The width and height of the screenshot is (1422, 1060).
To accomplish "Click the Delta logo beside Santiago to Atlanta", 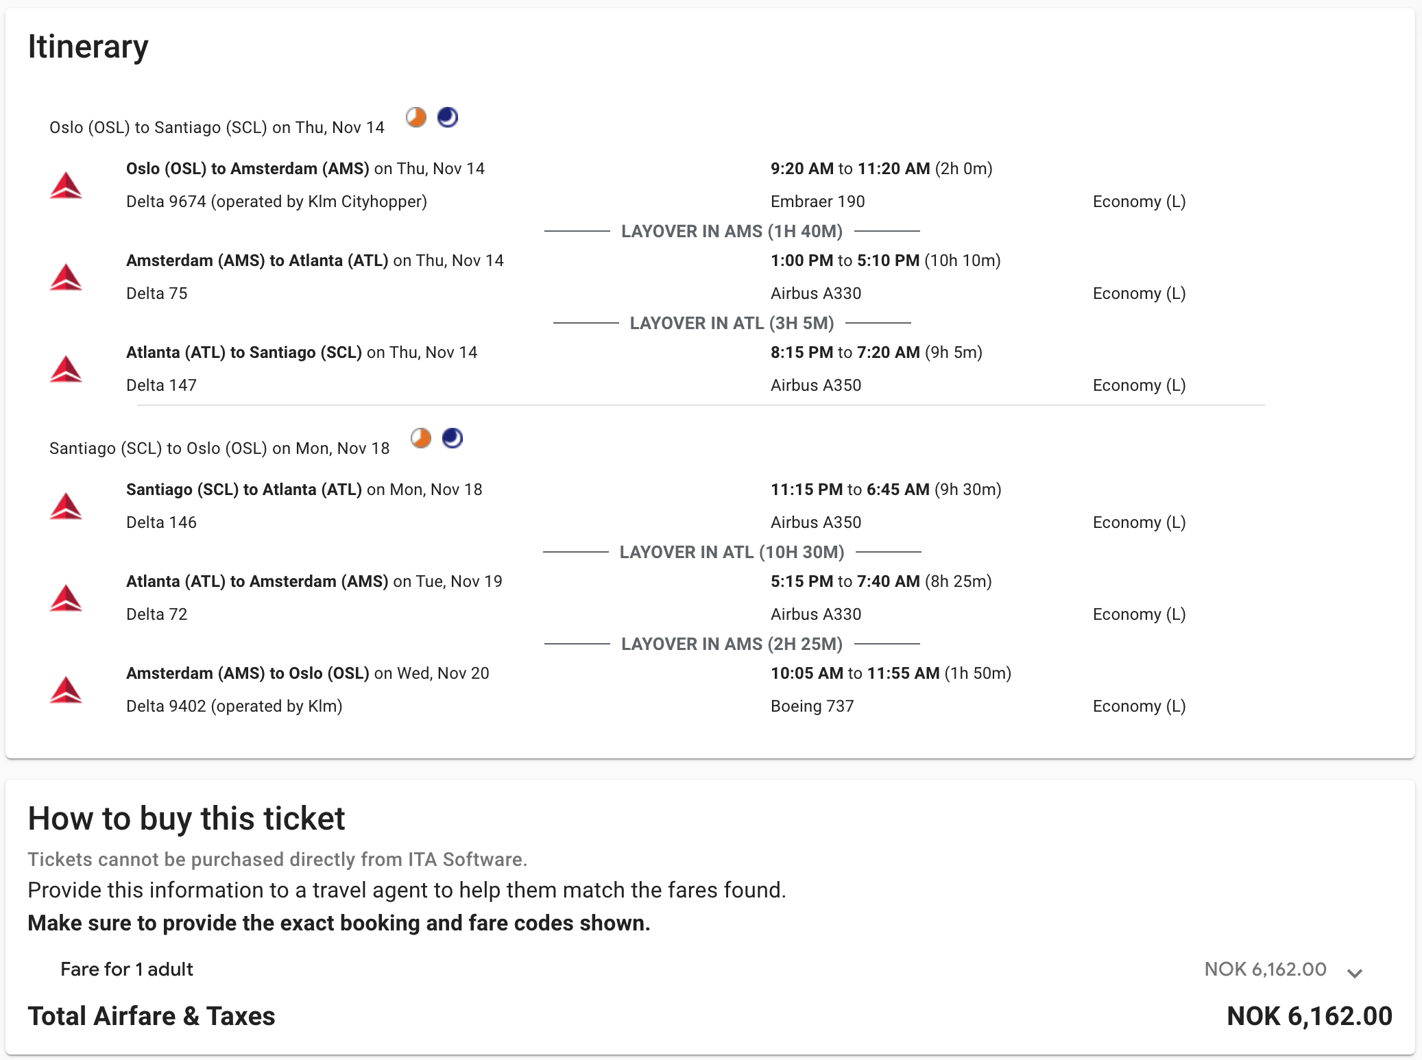I will pos(66,506).
